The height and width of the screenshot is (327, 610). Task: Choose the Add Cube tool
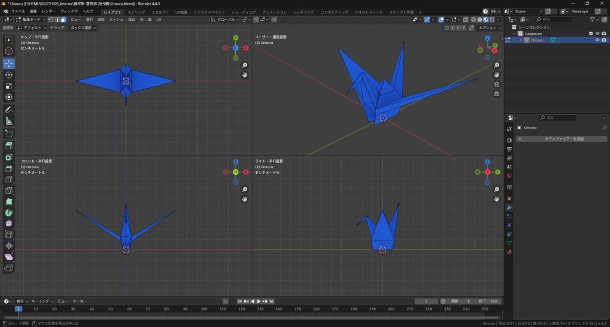[8, 134]
